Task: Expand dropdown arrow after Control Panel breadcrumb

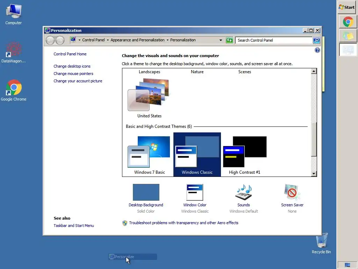Action: 108,40
